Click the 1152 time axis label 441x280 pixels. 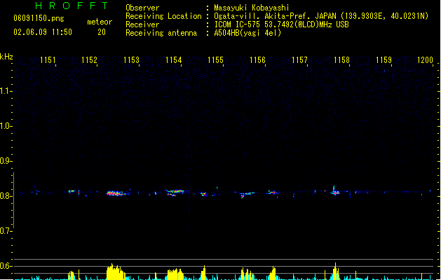[x=89, y=60]
